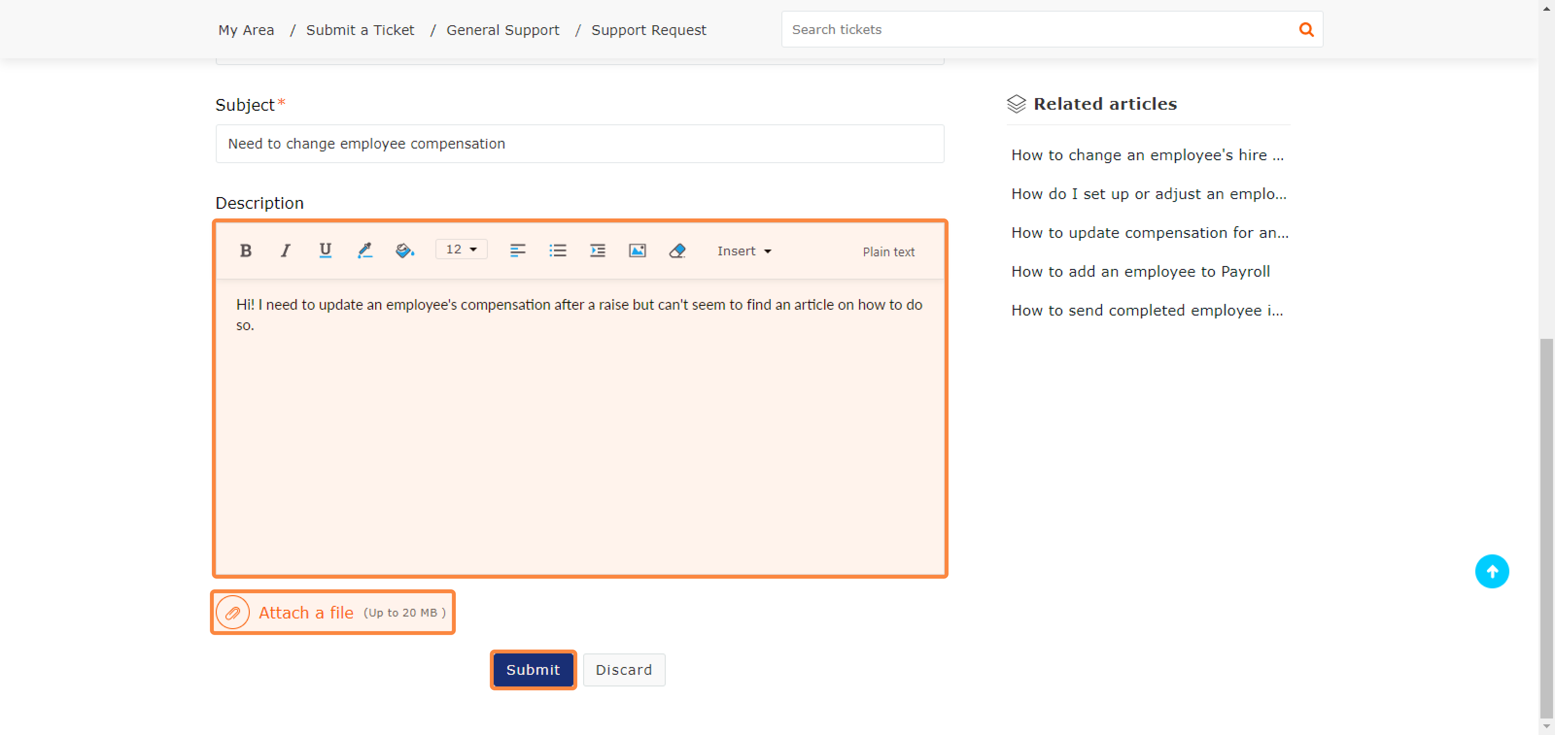
Task: Expand the Insert dropdown menu
Action: [x=744, y=251]
